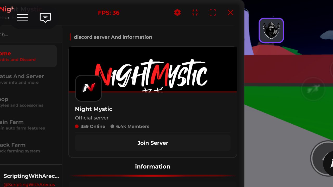Click the online status indicator dot
Image resolution: width=333 pixels, height=187 pixels.
pos(76,126)
